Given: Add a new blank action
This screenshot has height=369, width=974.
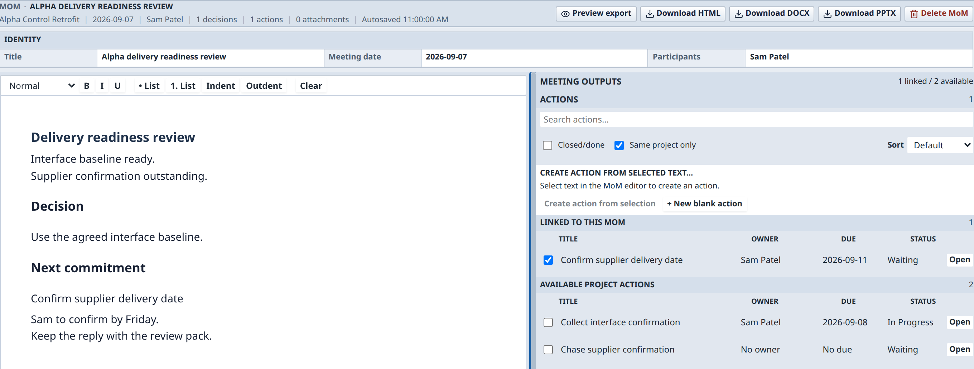Looking at the screenshot, I should click(x=704, y=203).
